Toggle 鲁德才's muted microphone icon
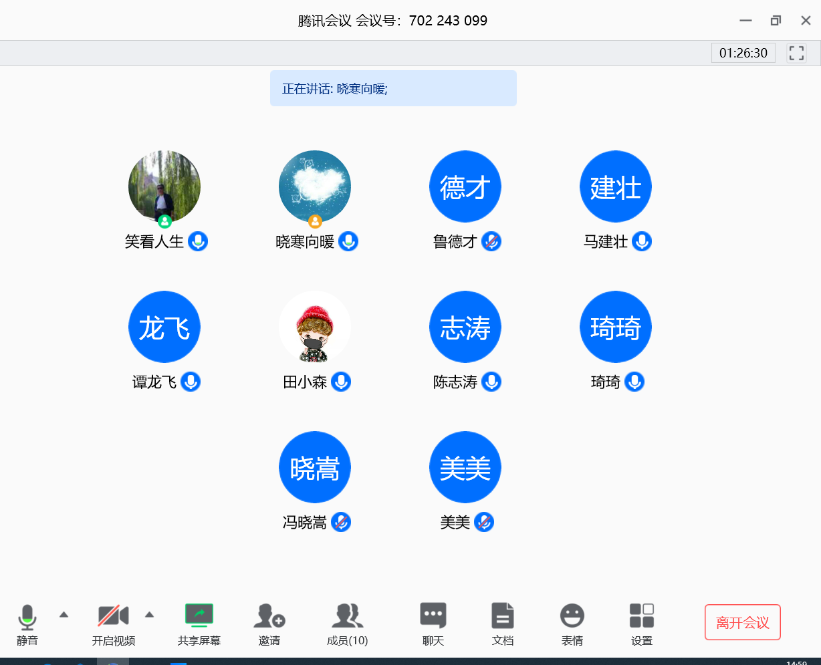Screen dimensions: 821x665 coord(491,241)
